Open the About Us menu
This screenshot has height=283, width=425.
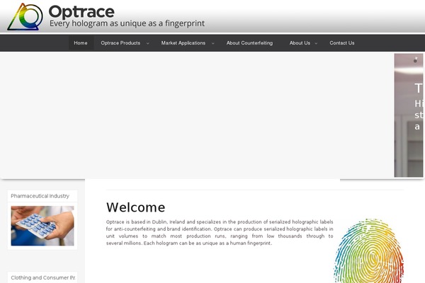pos(300,43)
